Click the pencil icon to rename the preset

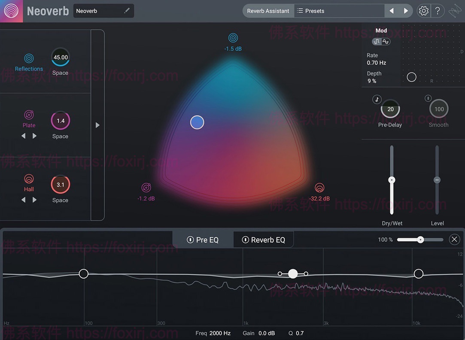[x=127, y=10]
